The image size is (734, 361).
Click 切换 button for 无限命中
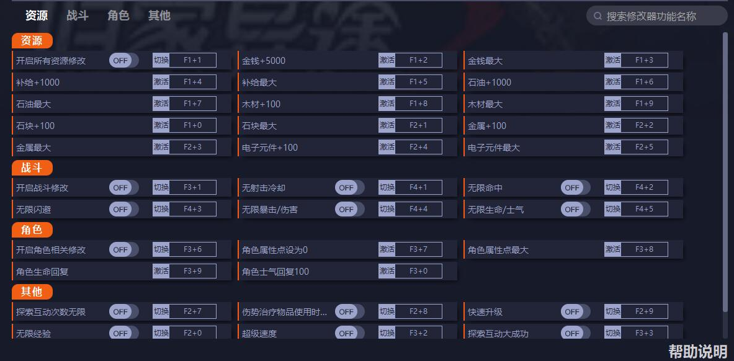tap(613, 187)
